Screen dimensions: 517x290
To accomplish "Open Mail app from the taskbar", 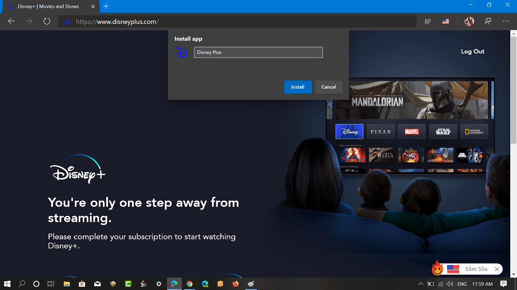I will point(97,284).
